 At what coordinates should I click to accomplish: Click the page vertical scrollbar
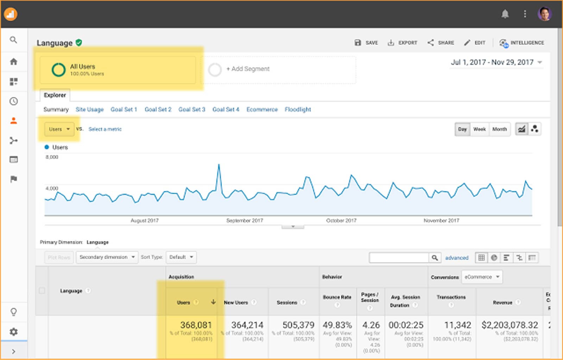pyautogui.click(x=559, y=126)
